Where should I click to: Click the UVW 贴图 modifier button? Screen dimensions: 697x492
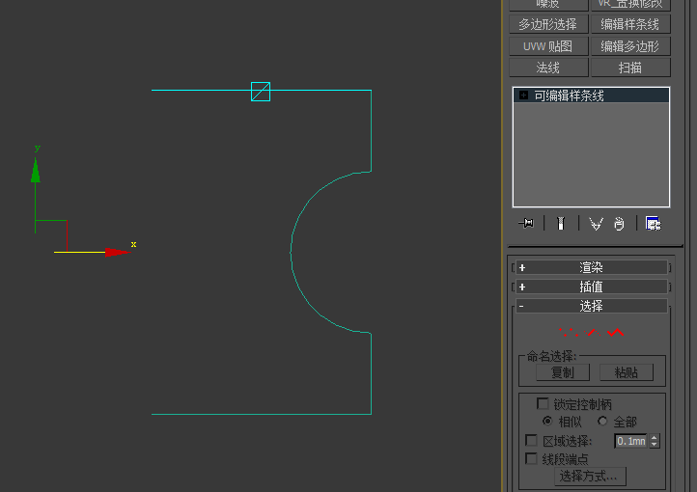pyautogui.click(x=548, y=46)
